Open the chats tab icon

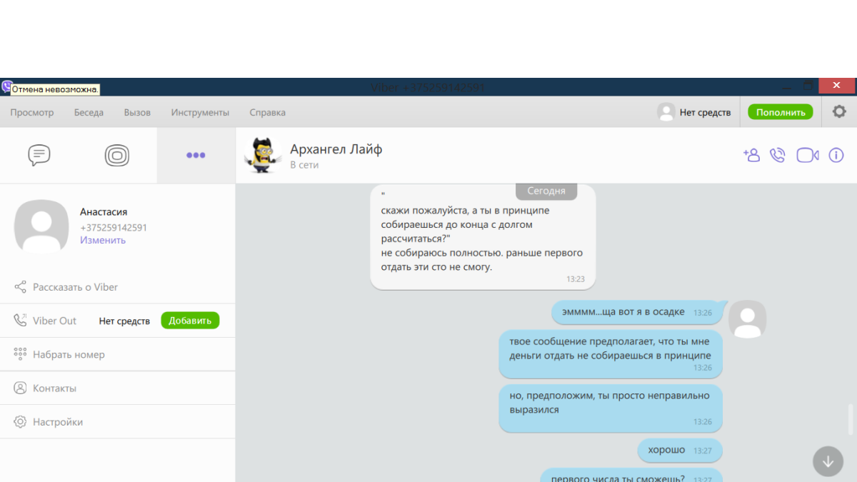pyautogui.click(x=39, y=155)
